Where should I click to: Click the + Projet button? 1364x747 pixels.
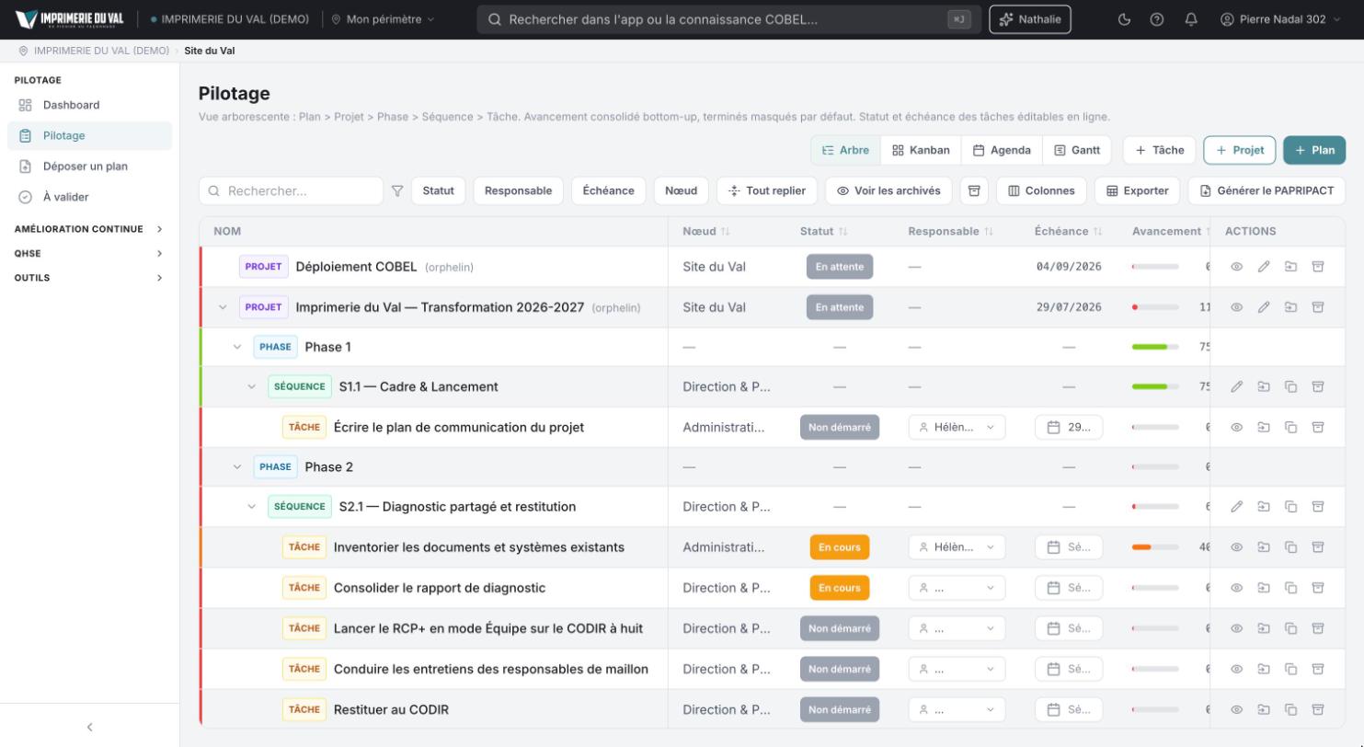coord(1239,150)
